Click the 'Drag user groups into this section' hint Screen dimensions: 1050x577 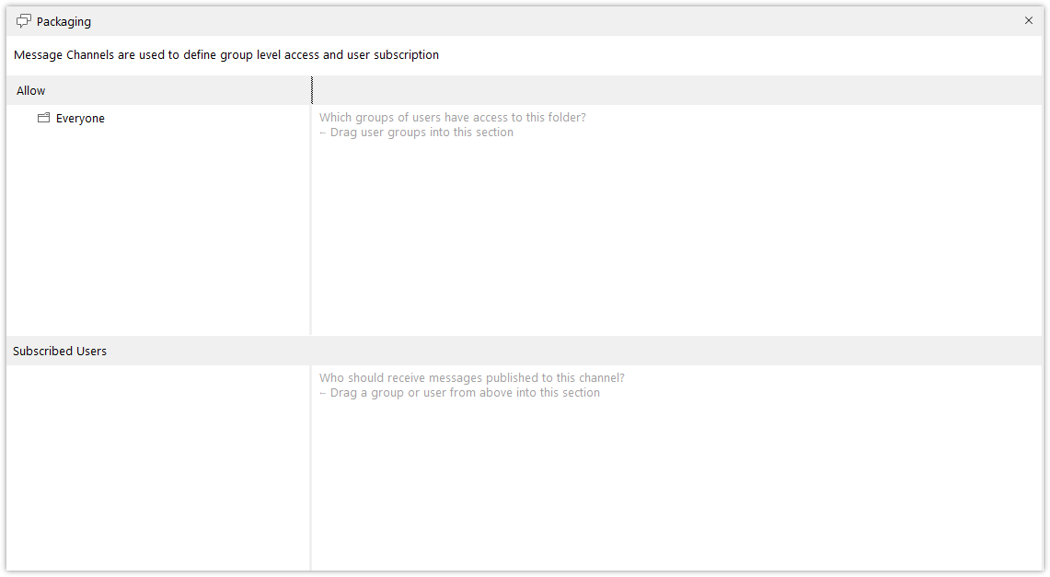417,133
